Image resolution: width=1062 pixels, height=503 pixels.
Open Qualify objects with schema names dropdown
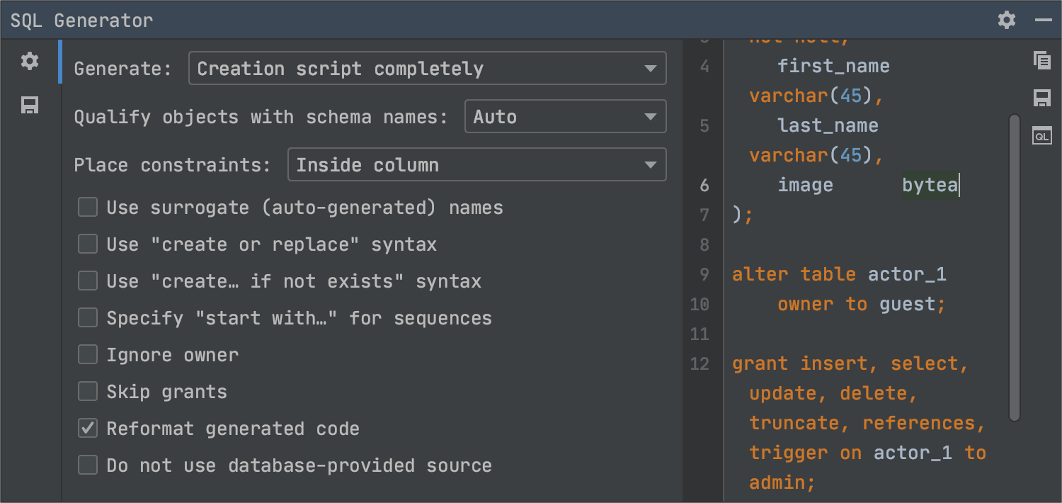click(x=565, y=117)
